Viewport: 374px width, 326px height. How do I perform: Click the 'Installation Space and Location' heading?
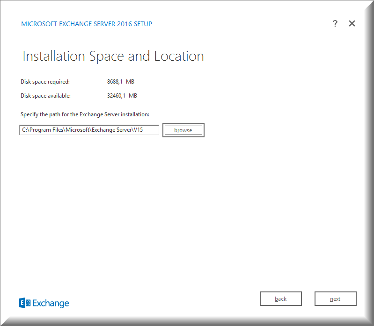pos(113,57)
